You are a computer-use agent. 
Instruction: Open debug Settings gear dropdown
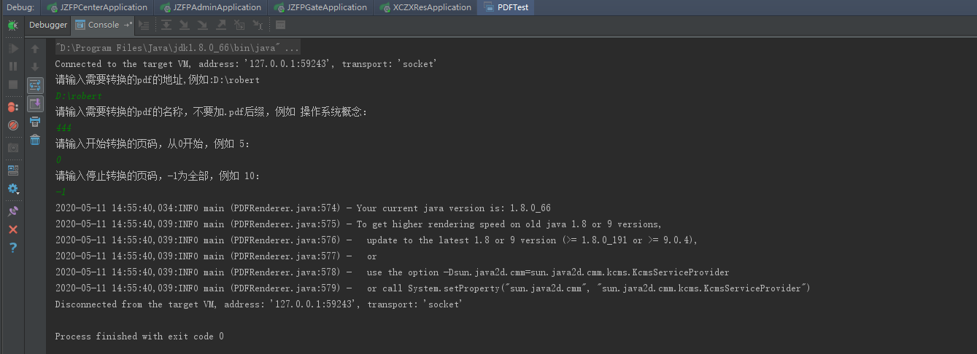point(13,189)
